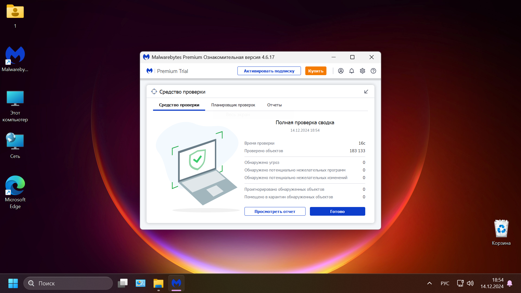
Task: Open the help question mark icon
Action: click(x=373, y=71)
